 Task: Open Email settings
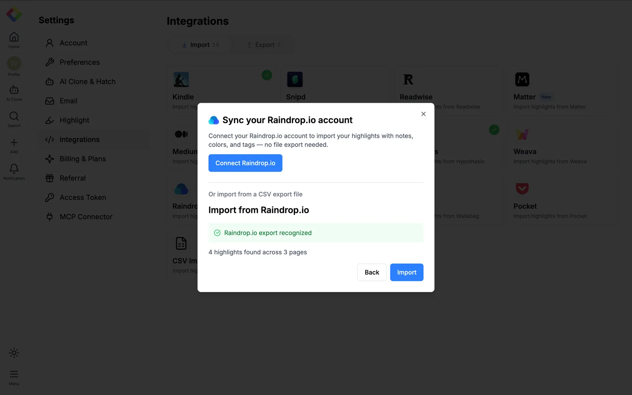coord(94,101)
